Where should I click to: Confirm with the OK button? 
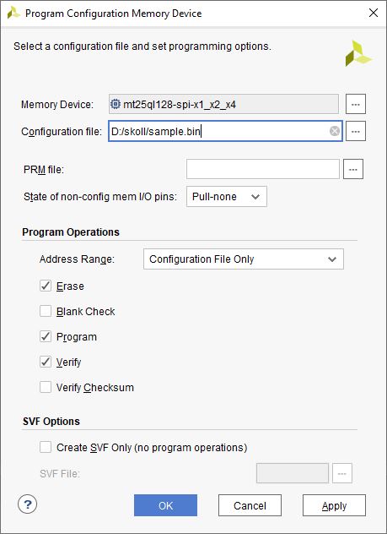[x=165, y=505]
